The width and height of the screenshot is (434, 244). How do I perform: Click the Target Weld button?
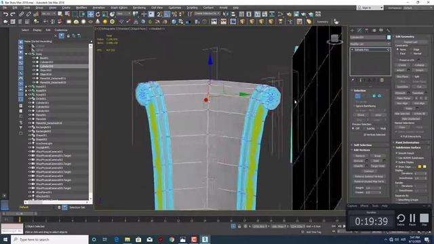coord(378,166)
